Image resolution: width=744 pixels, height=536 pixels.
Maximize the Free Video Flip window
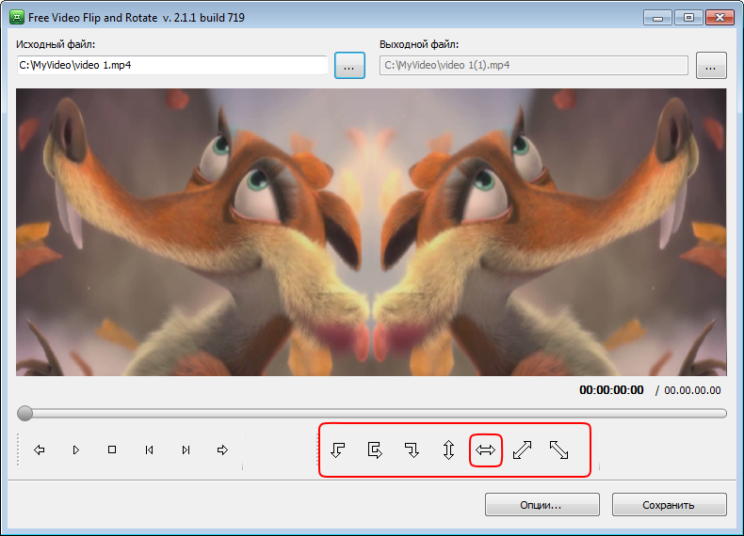click(688, 18)
